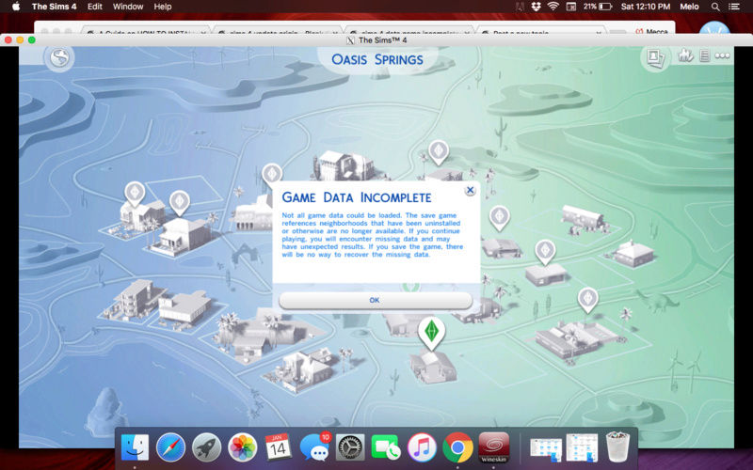Image resolution: width=753 pixels, height=470 pixels.
Task: Select the rightmost lot pin on the map
Action: (x=587, y=300)
